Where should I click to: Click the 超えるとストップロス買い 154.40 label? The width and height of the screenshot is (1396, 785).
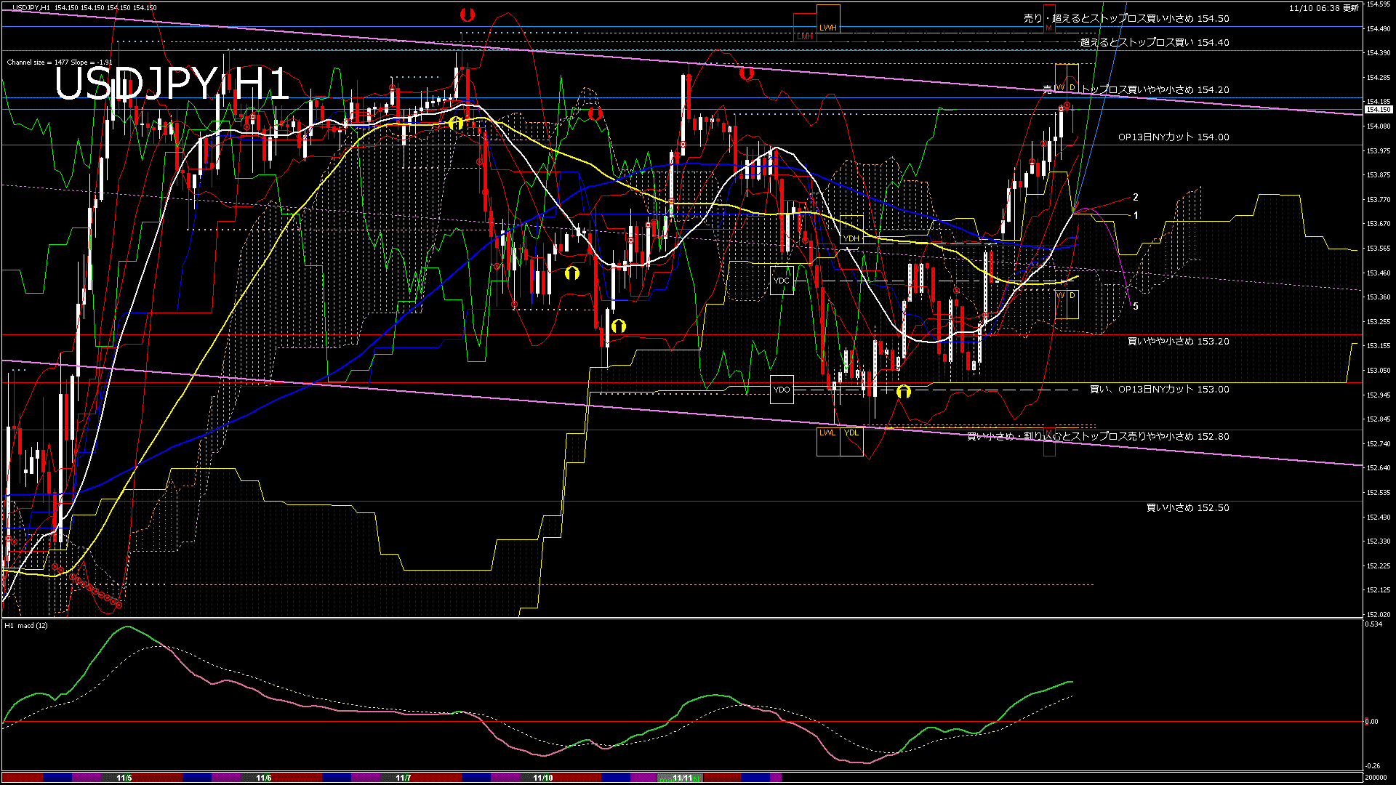(x=1154, y=42)
